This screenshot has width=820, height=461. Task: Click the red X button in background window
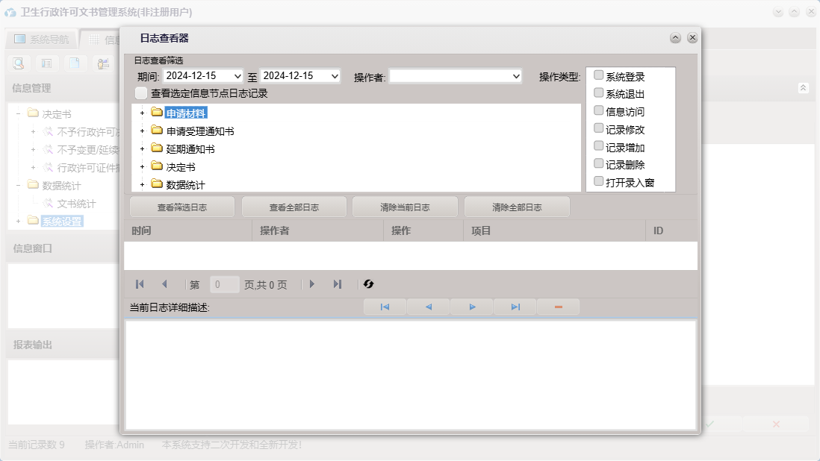pyautogui.click(x=776, y=424)
